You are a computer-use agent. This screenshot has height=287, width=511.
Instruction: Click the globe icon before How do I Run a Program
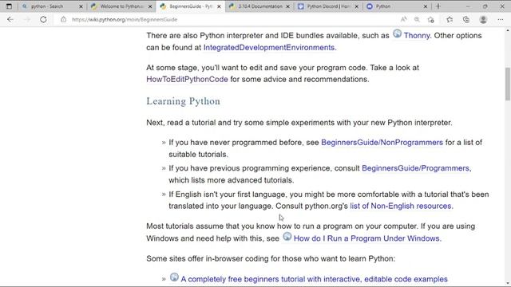[x=287, y=236]
